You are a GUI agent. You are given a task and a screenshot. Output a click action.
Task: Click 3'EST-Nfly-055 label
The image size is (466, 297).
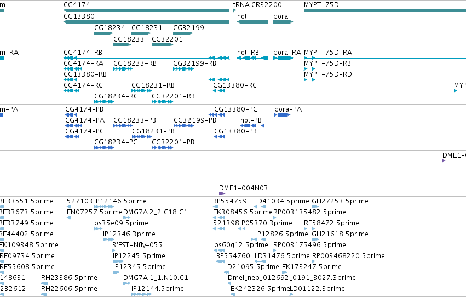[137, 245]
